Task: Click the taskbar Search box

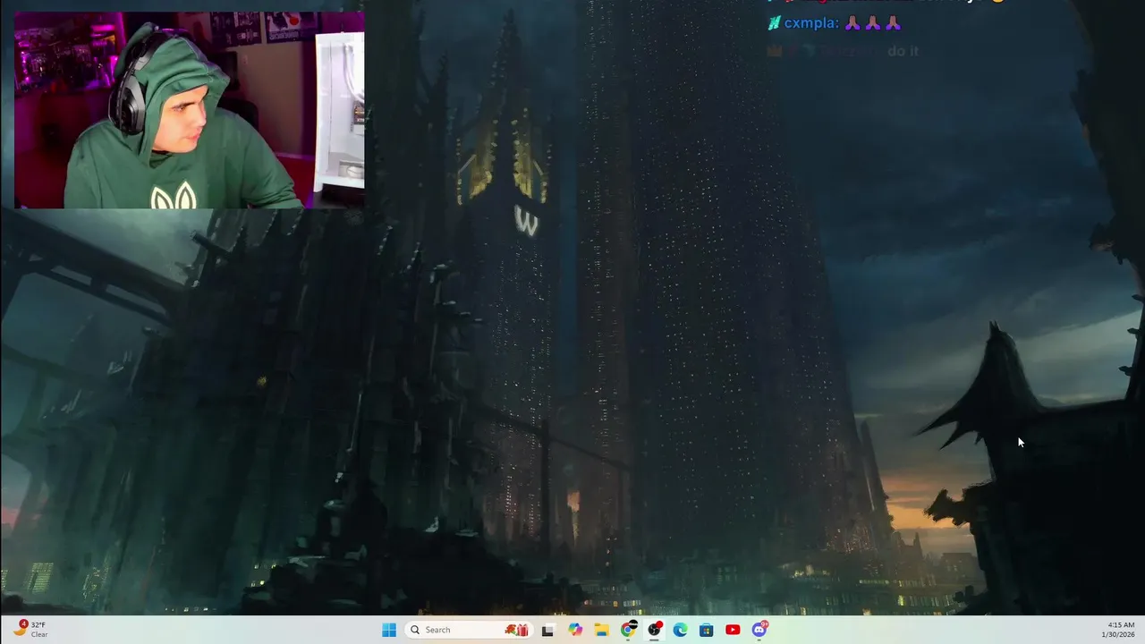Action: [469, 630]
